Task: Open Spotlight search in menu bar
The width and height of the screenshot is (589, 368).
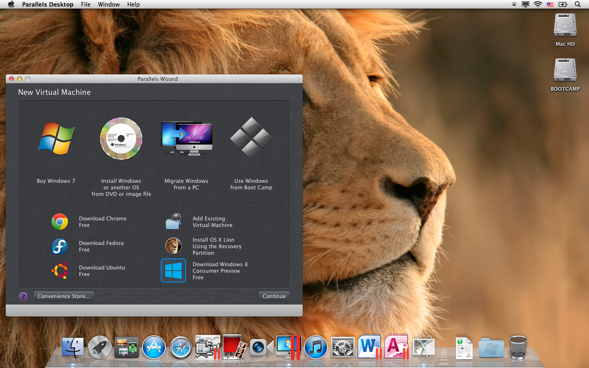Action: coord(578,4)
